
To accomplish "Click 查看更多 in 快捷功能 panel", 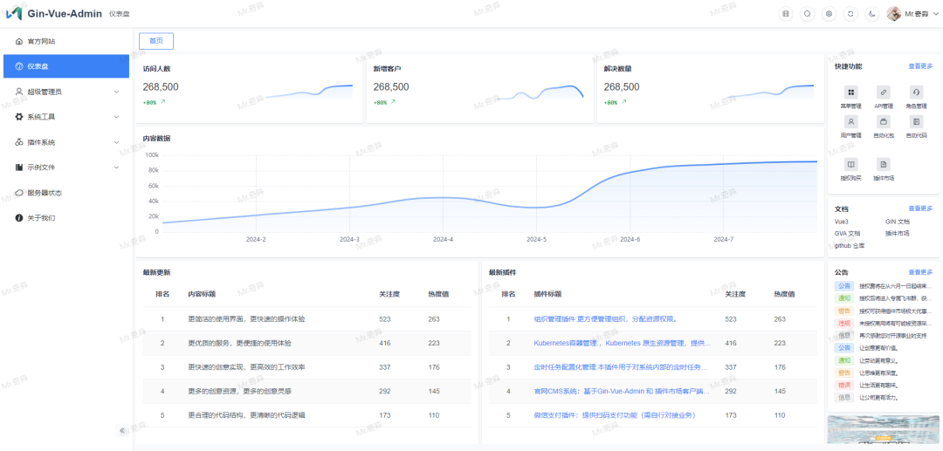I will [920, 66].
